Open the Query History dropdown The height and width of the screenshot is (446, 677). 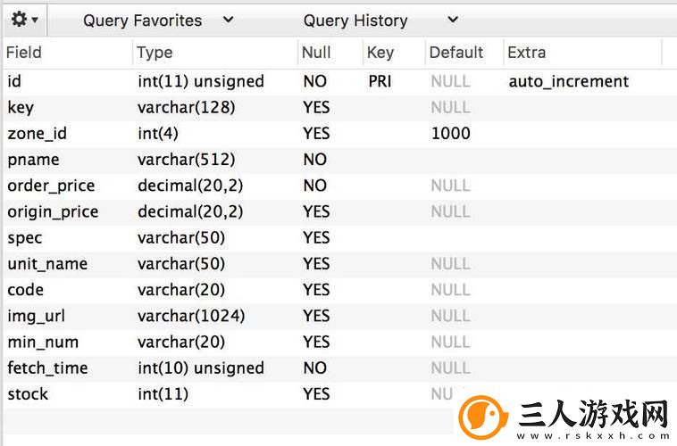(380, 21)
